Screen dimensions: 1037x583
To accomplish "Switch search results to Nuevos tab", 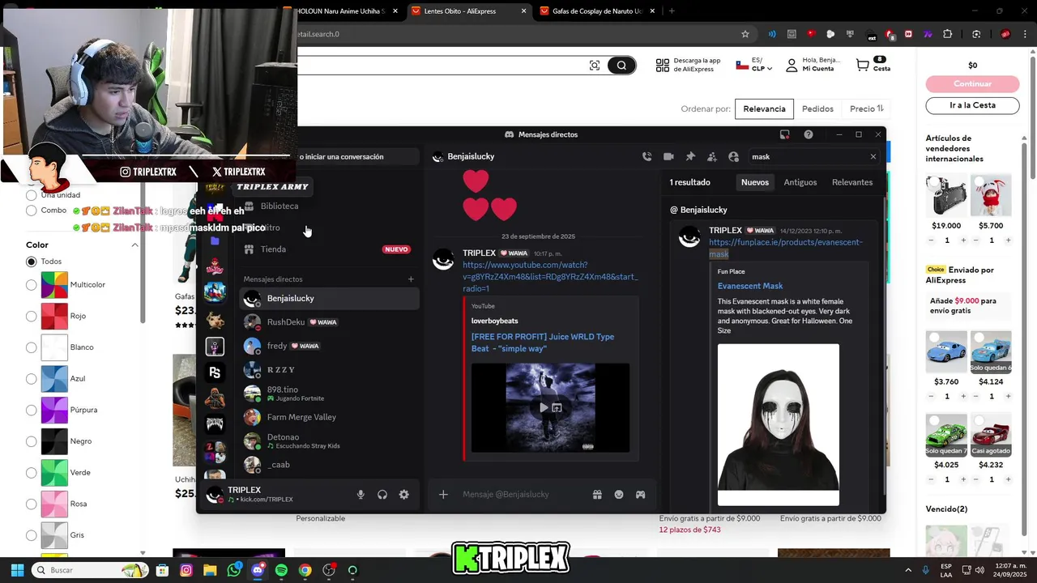I will pyautogui.click(x=754, y=182).
